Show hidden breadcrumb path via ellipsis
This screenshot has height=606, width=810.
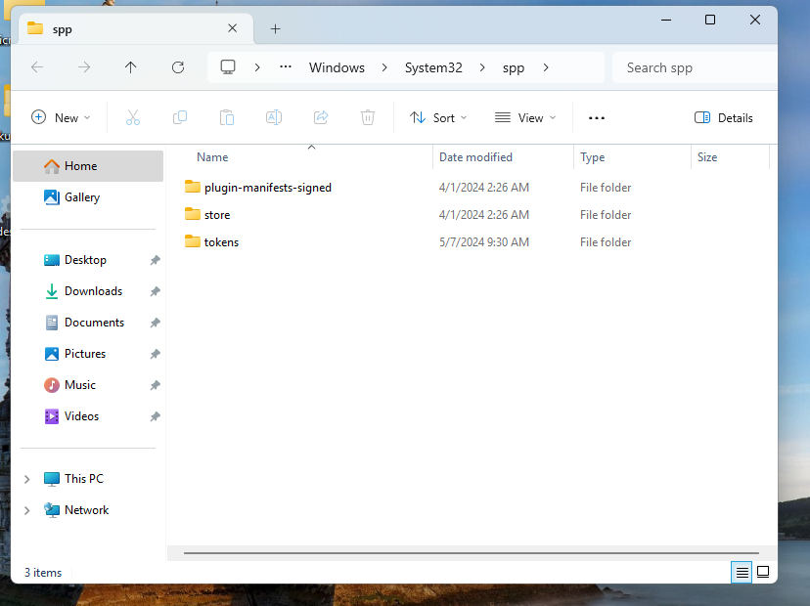[285, 67]
